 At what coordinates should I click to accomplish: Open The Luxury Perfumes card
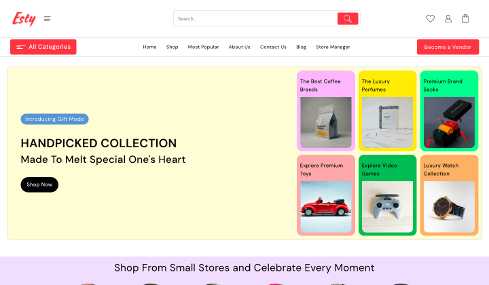[x=387, y=111]
